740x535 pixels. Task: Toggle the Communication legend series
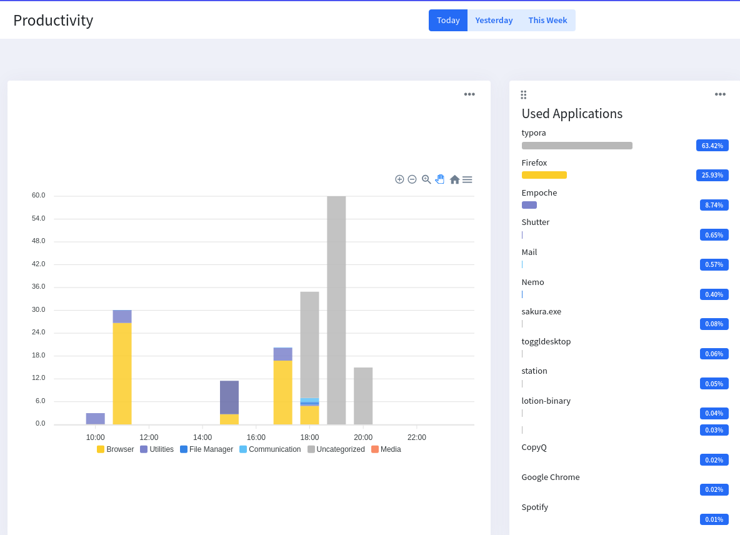(270, 449)
